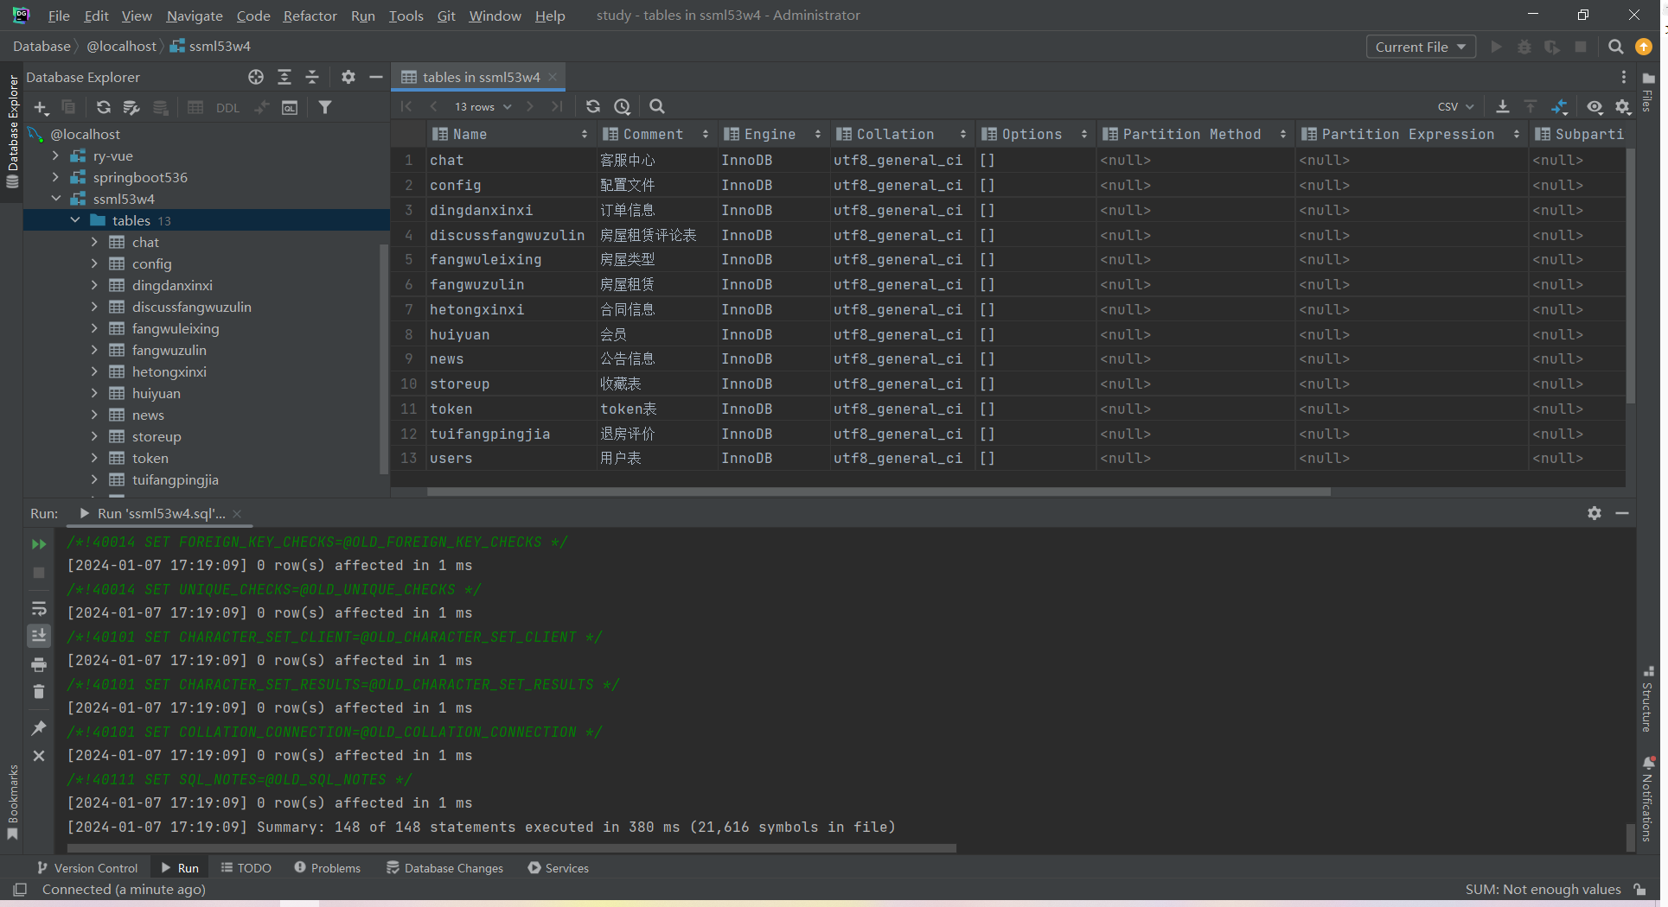
Task: Open the Current File run configuration dropdown
Action: pyautogui.click(x=1420, y=47)
